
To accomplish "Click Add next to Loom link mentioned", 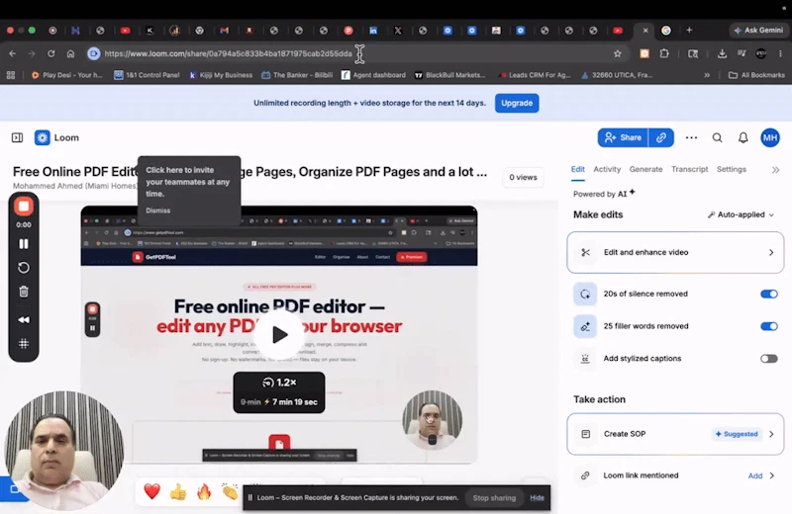I will (x=755, y=475).
